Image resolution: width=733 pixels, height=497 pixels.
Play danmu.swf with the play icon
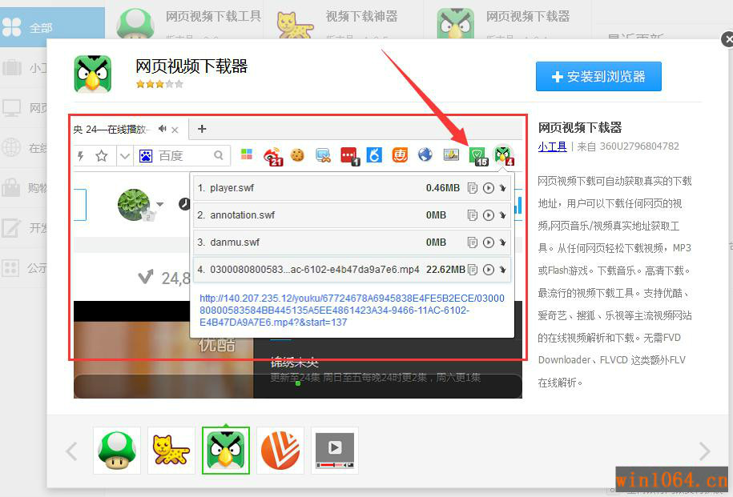pos(488,242)
